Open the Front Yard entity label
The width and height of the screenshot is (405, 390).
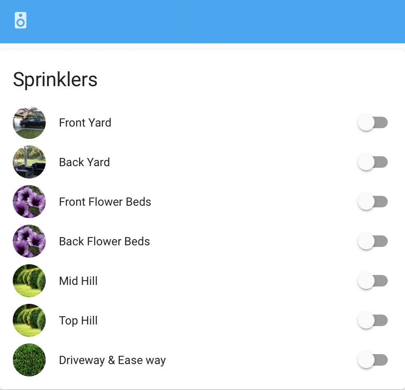pyautogui.click(x=85, y=123)
